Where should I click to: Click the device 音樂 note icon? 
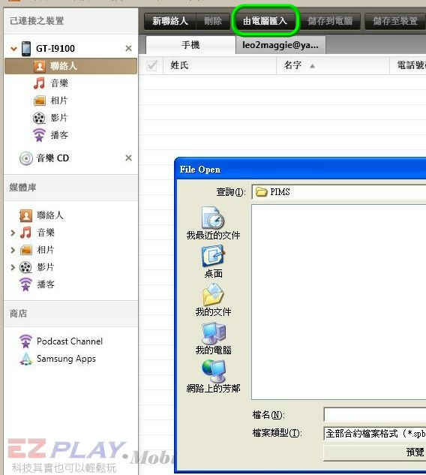click(x=39, y=83)
